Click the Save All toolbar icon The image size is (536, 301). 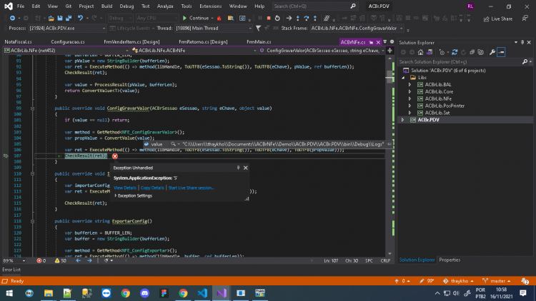[69, 18]
